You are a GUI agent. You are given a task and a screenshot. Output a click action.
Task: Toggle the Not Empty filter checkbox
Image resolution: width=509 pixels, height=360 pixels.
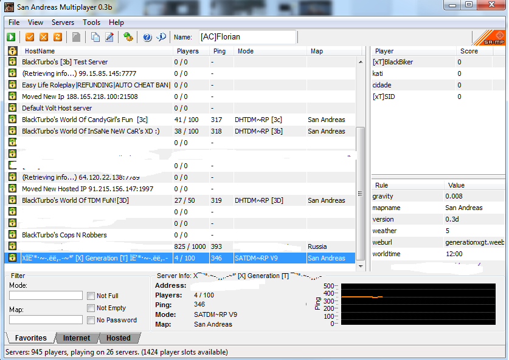pyautogui.click(x=91, y=308)
